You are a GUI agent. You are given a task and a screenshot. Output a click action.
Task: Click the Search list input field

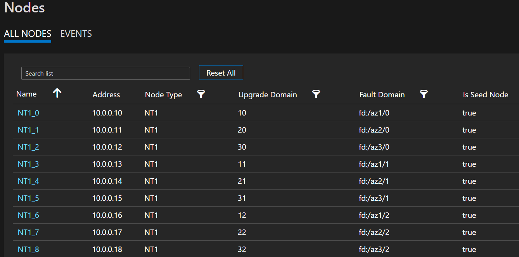(106, 73)
